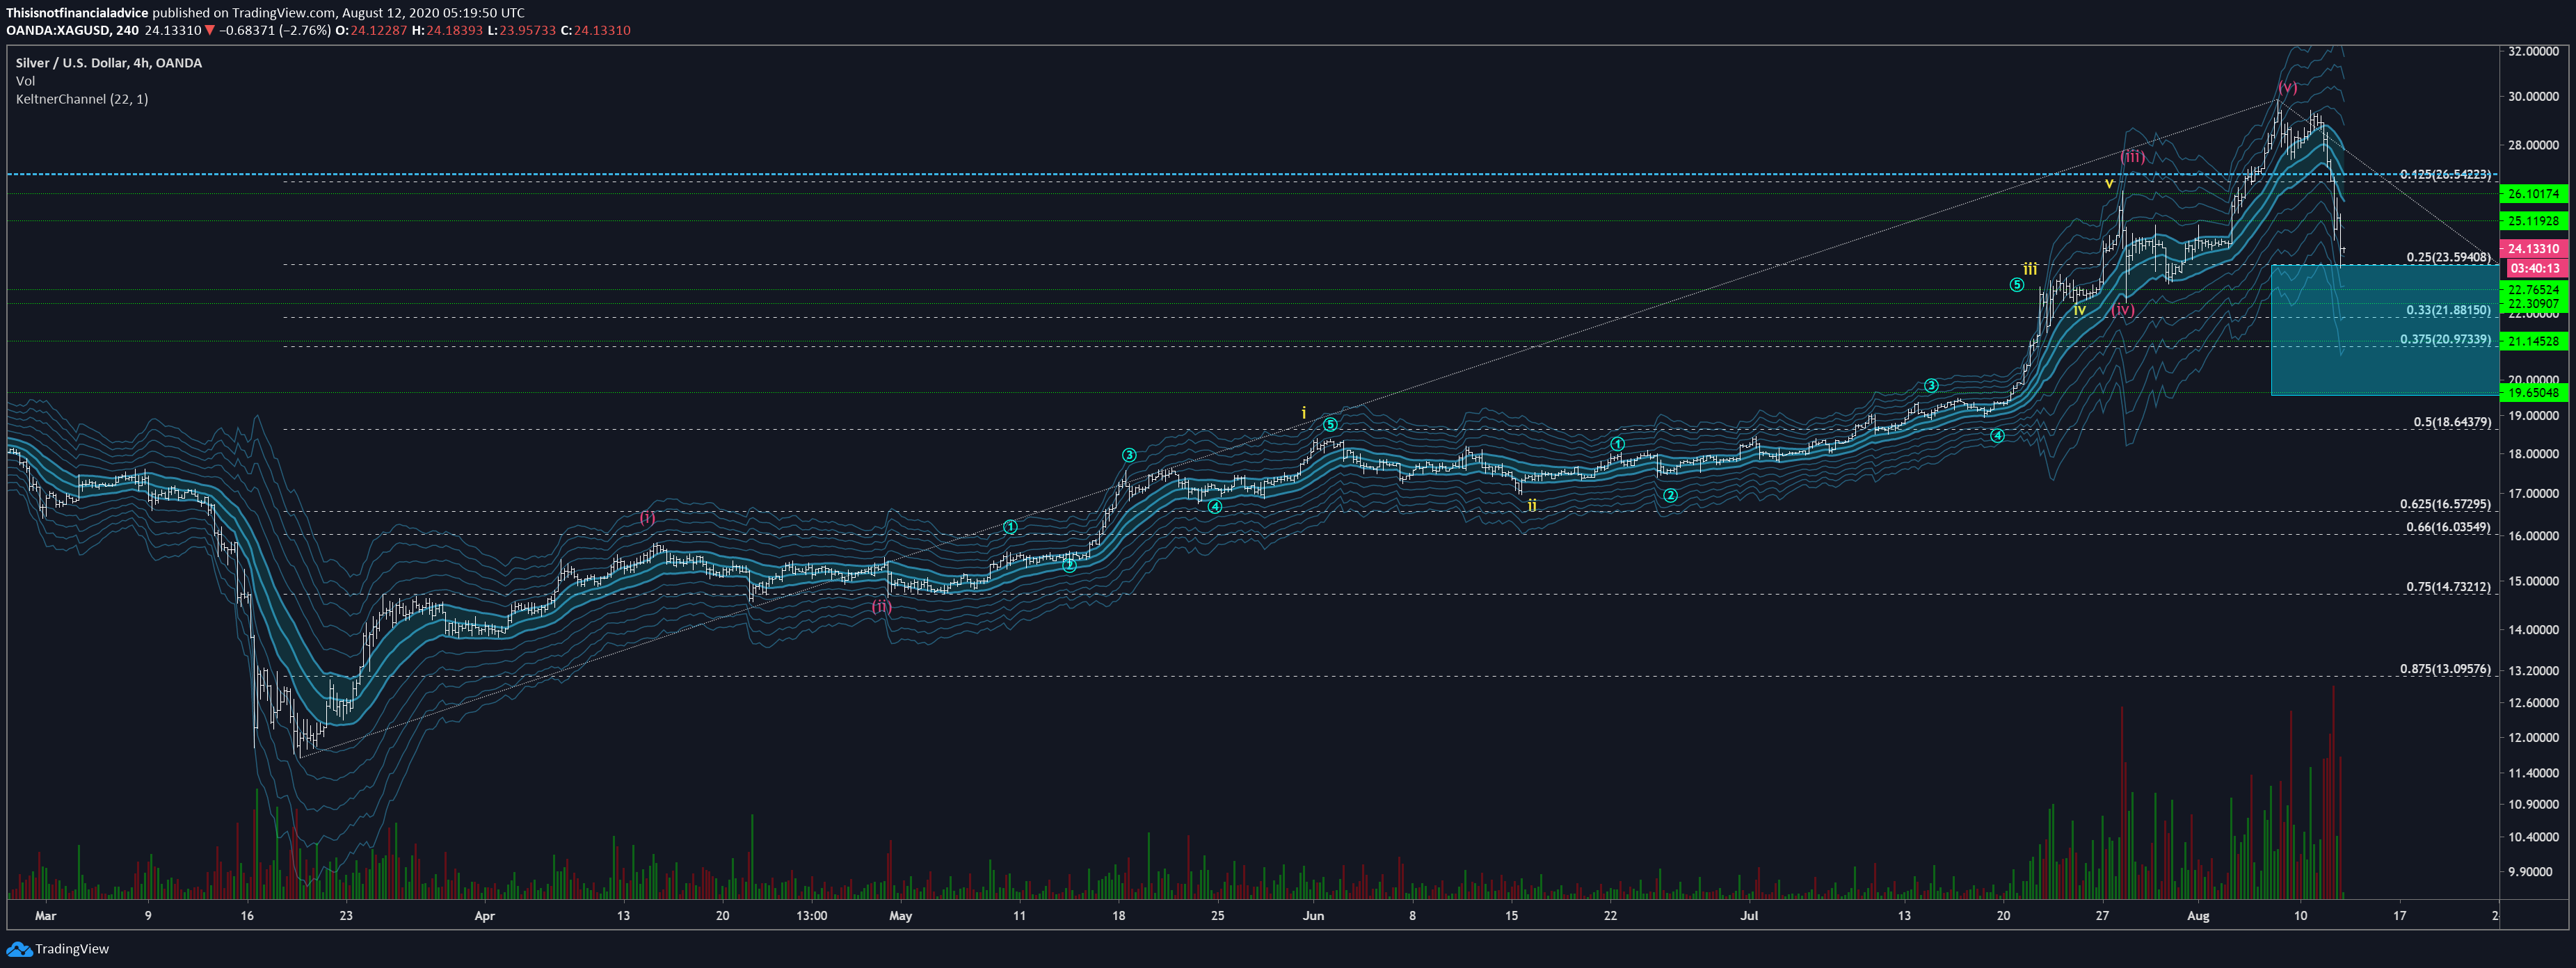Select the 12.00000 price-axis label
The height and width of the screenshot is (968, 2576).
coord(2533,738)
